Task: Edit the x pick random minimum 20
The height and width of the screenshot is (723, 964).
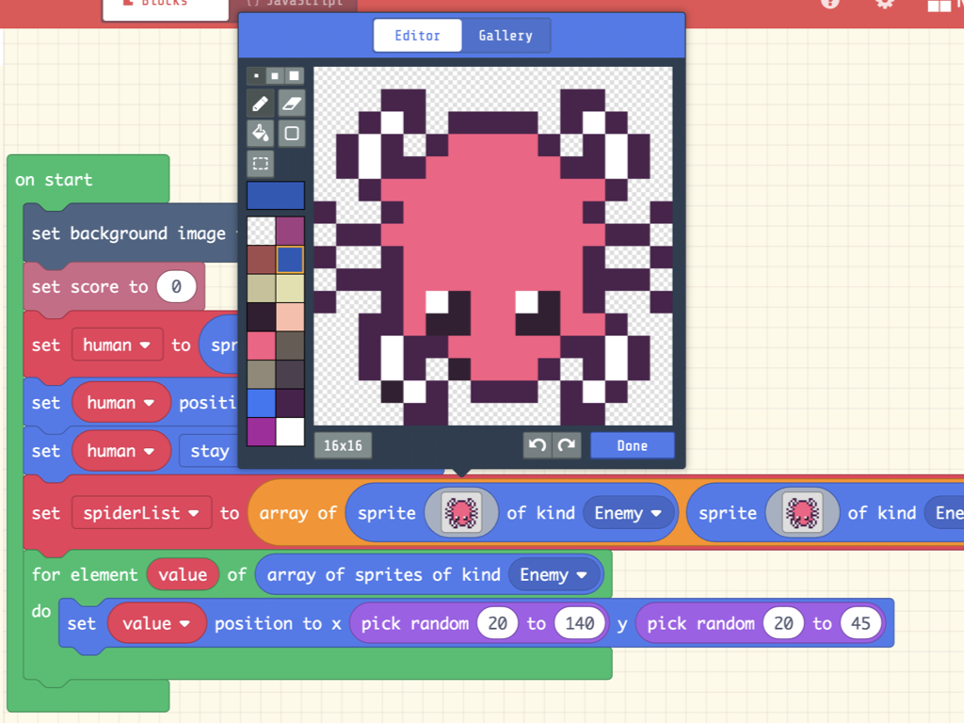Action: tap(497, 623)
